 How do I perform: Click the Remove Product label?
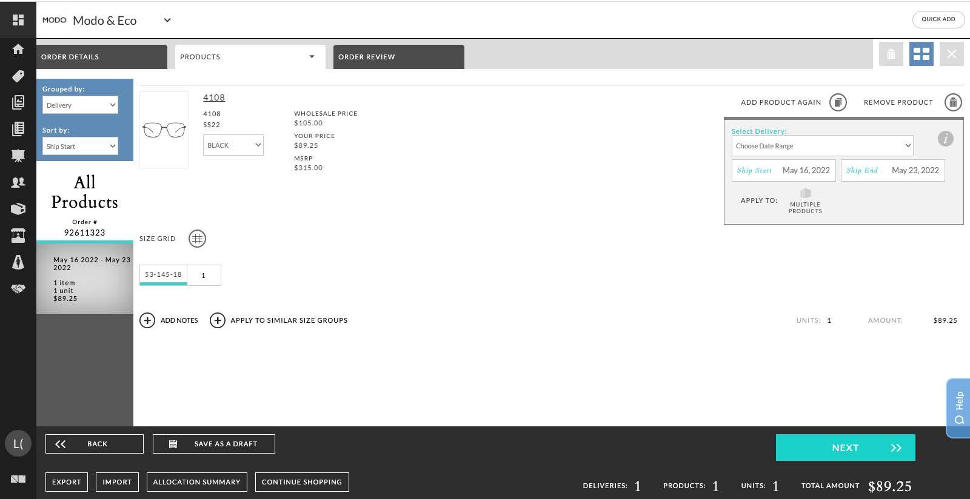(898, 102)
